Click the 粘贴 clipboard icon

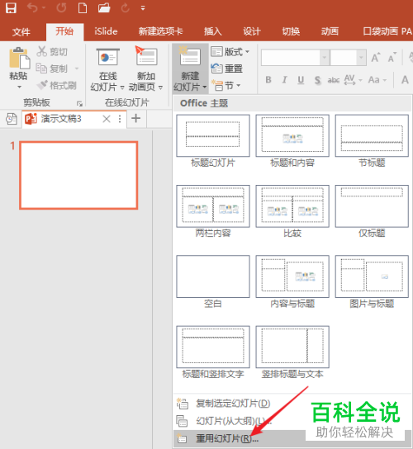point(19,59)
